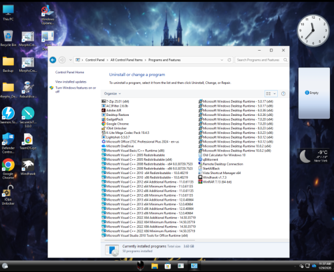Change view layout icon button
This screenshot has width=334, height=272.
tap(269, 93)
